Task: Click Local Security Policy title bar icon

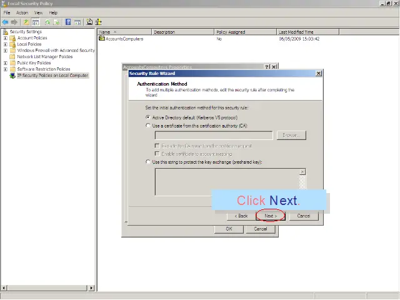Action: [4, 3]
